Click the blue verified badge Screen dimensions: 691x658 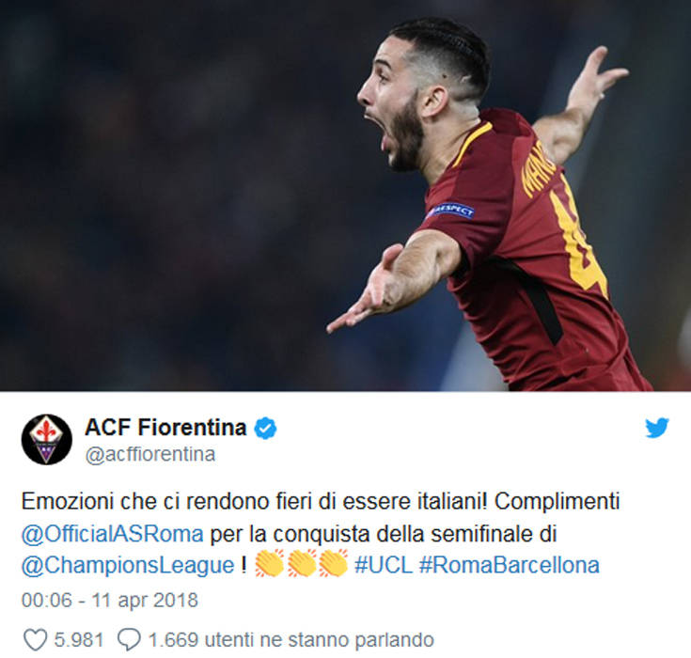click(265, 428)
